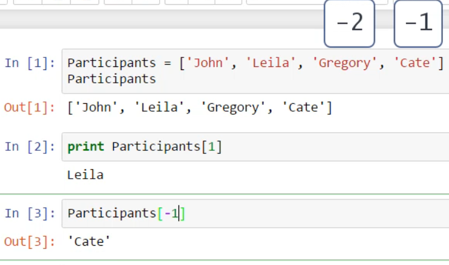
Task: Click the 'Cate' output of third cell
Action: (x=90, y=241)
